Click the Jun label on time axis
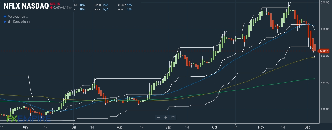The height and width of the screenshot is (130, 332). (25, 128)
